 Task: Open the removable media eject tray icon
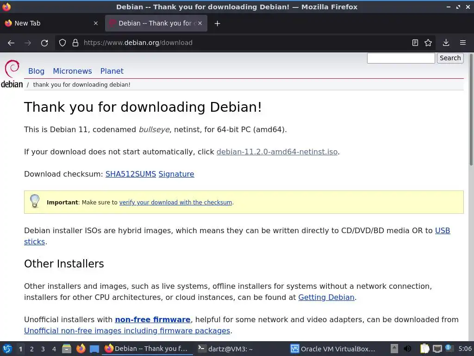(394, 349)
